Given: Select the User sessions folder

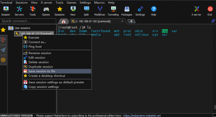Looking at the screenshot, I should pos(19,28).
